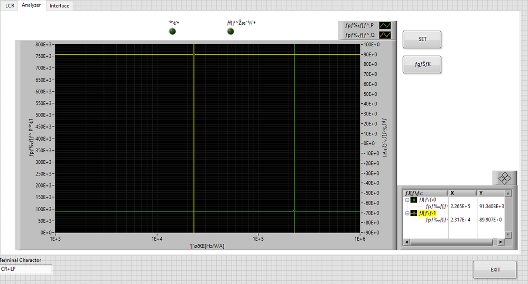The height and width of the screenshot is (284, 528).
Task: Click the first child row under cursor 0
Action: tap(437, 207)
